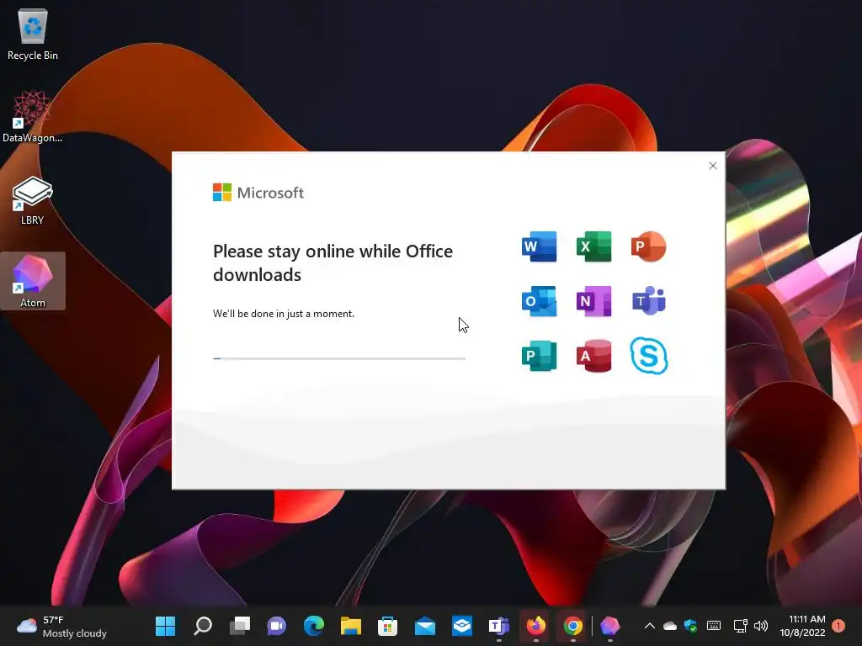Click the OneNote icon in Office installer
Viewport: 862px width, 646px height.
click(x=593, y=301)
